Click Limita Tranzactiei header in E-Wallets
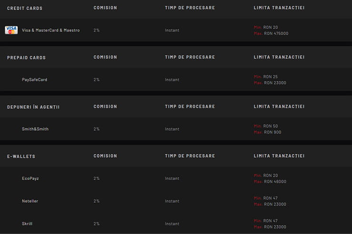This screenshot has height=234, width=352. 279,156
